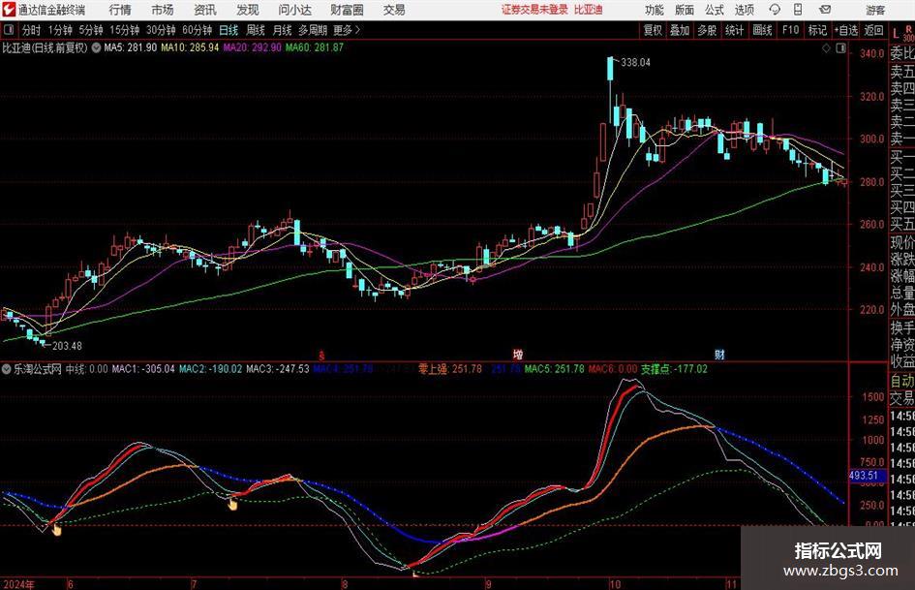915x590 pixels.
Task: Click the 复权 adjustment button
Action: tap(653, 30)
